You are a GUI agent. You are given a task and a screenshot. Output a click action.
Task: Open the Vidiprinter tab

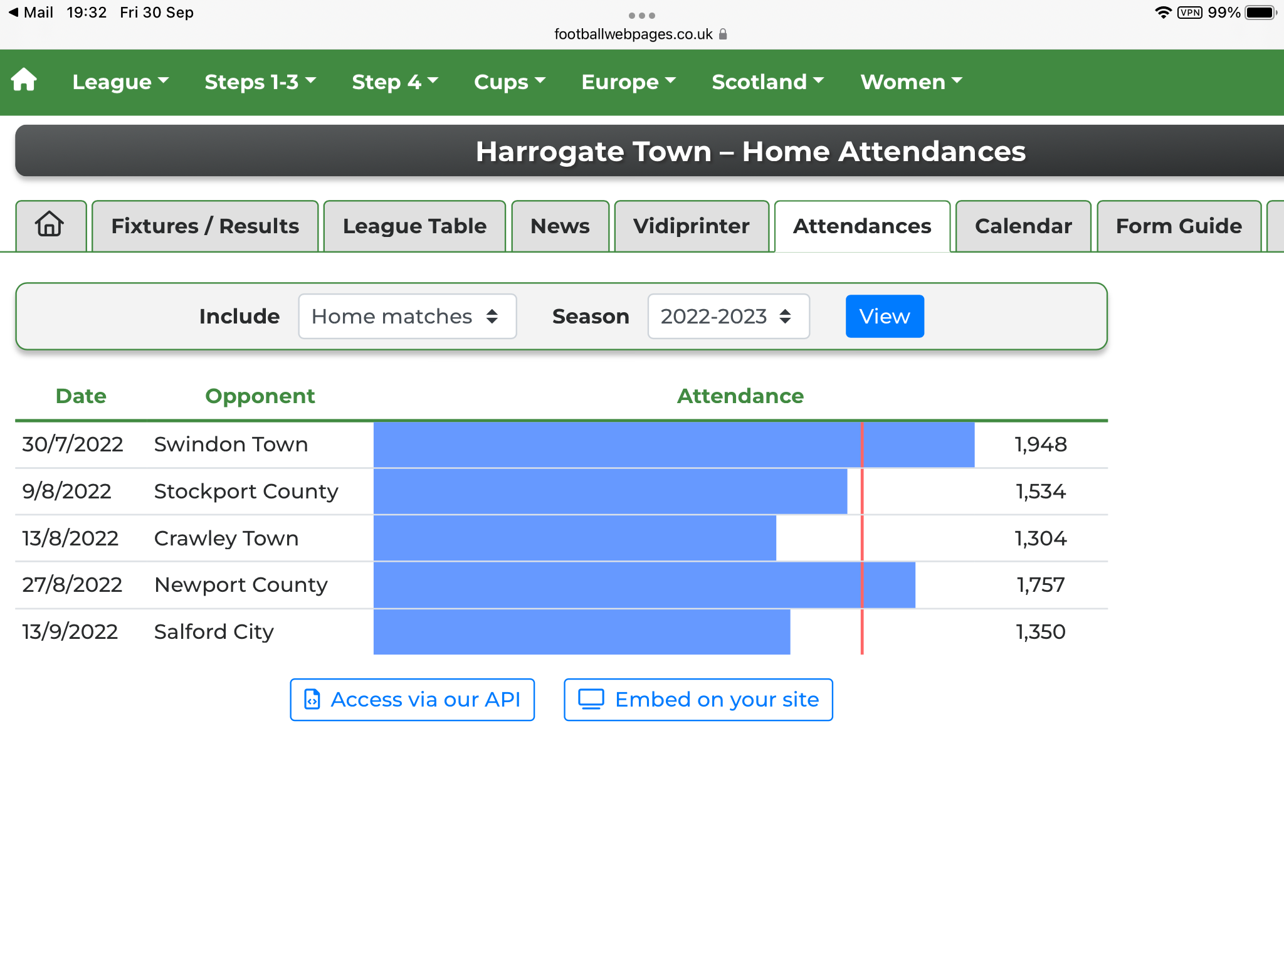coord(692,226)
